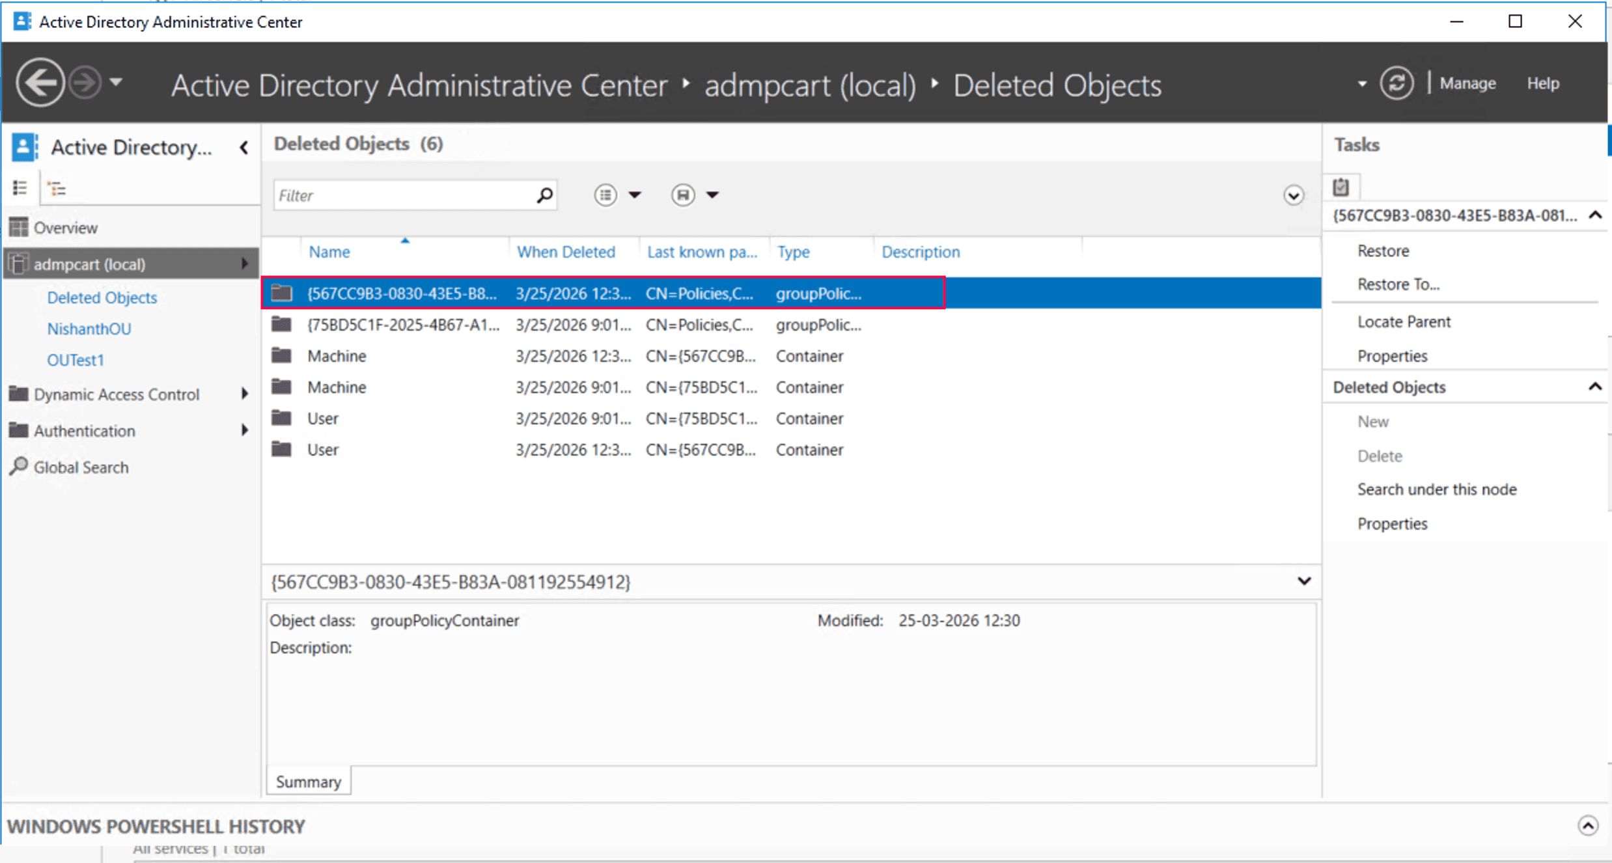
Task: Switch to the Summary tab
Action: [308, 781]
